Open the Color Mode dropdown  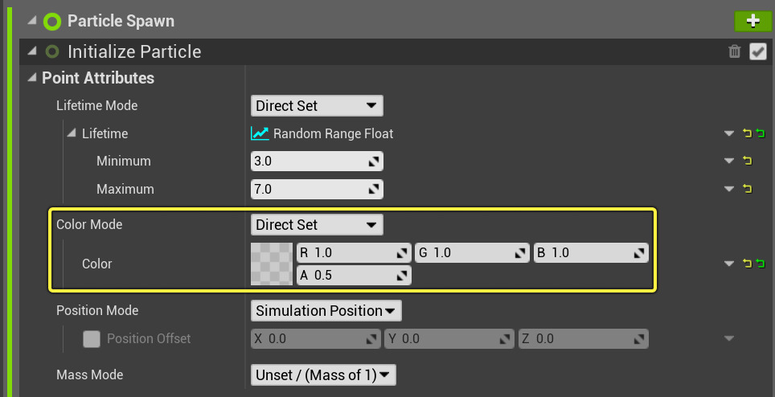(x=317, y=225)
